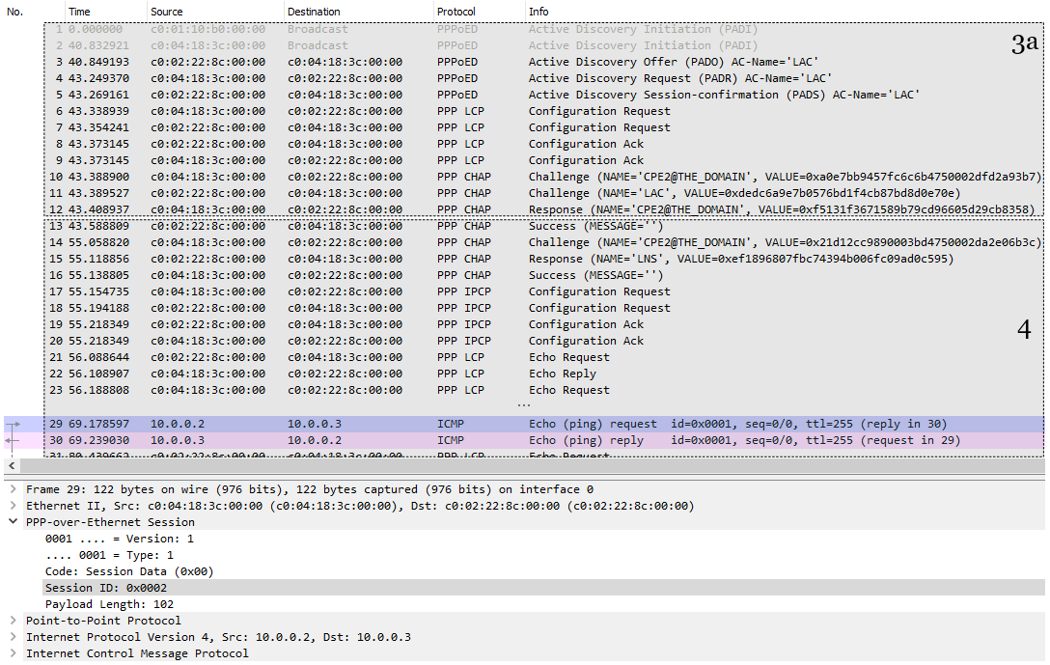Sort packets by the Protocol column header
This screenshot has height=665, width=1050.
pos(478,12)
